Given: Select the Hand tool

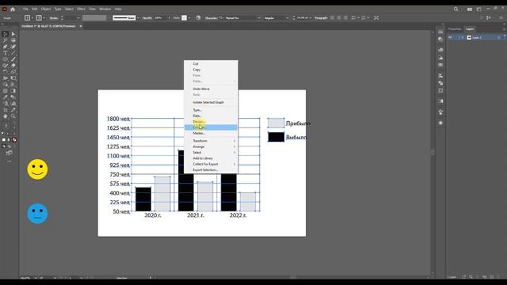Looking at the screenshot, I should click(x=6, y=116).
